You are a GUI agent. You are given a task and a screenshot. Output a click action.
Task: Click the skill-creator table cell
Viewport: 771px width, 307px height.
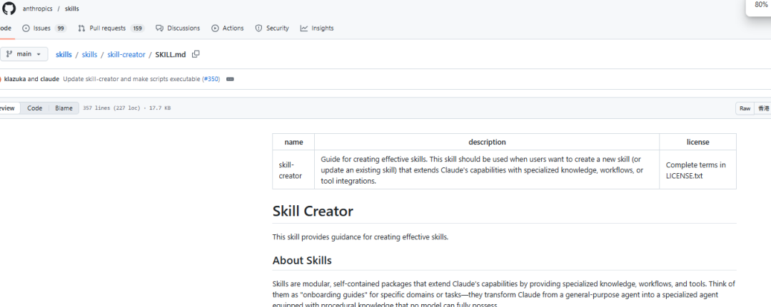(293, 170)
